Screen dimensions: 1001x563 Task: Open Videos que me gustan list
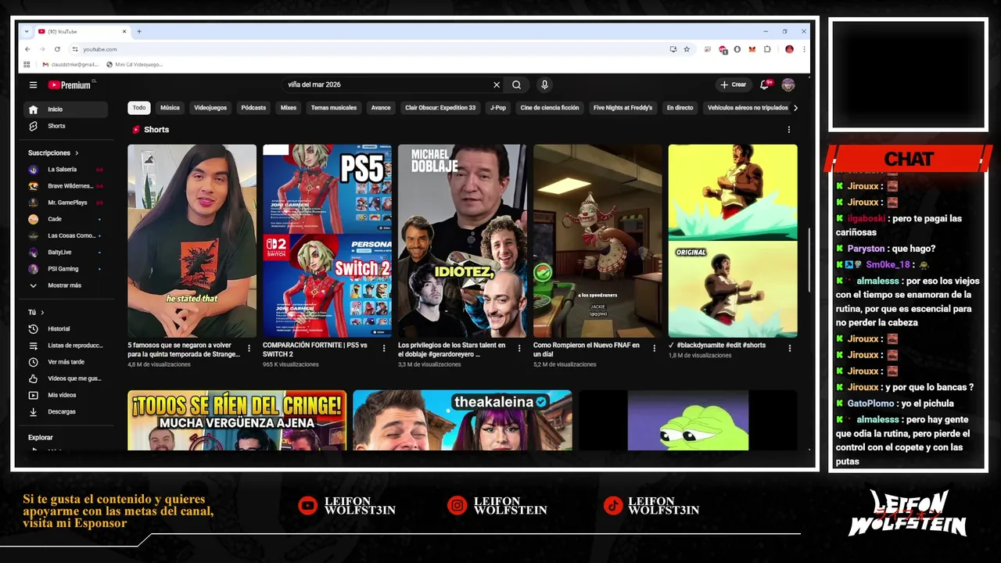click(66, 378)
